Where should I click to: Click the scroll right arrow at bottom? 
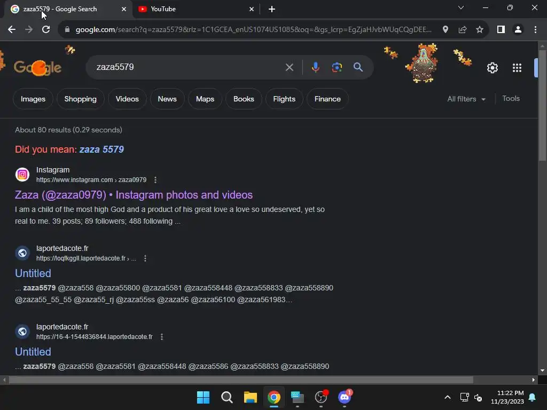click(533, 380)
